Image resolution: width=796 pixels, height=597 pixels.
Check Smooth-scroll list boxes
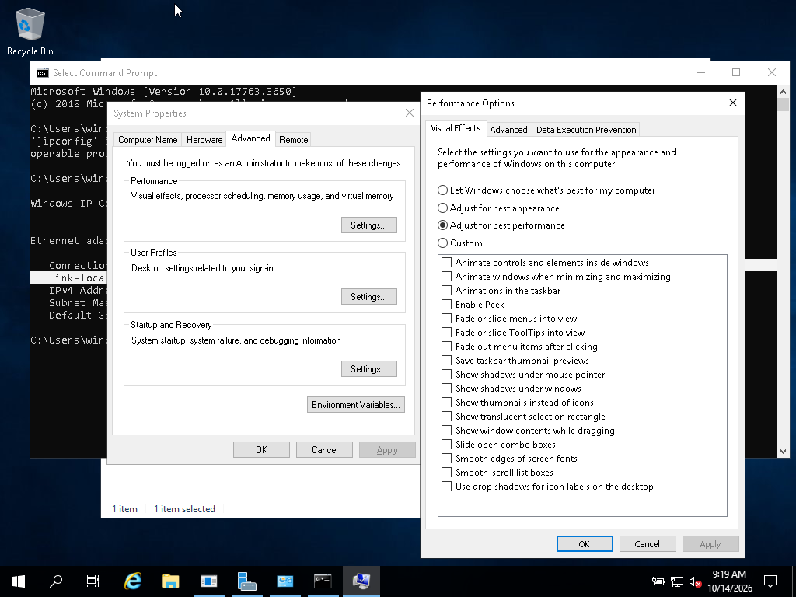coord(447,472)
